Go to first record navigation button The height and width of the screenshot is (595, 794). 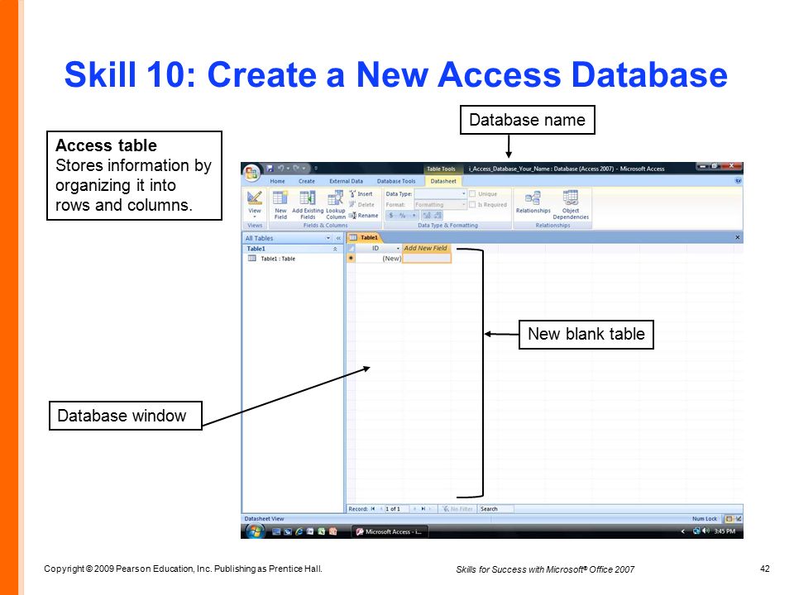click(373, 509)
